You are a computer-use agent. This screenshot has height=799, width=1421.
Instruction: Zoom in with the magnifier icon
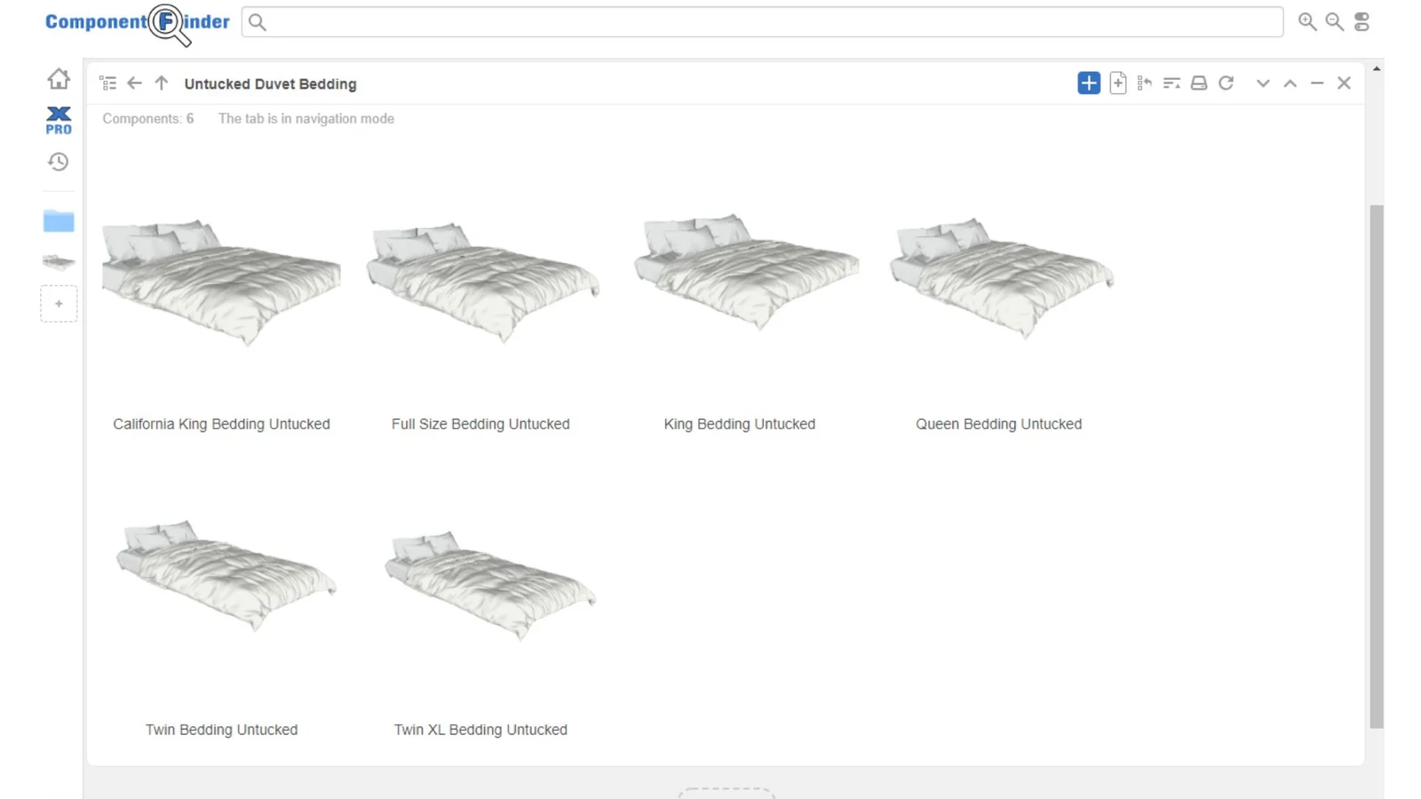pyautogui.click(x=1306, y=21)
